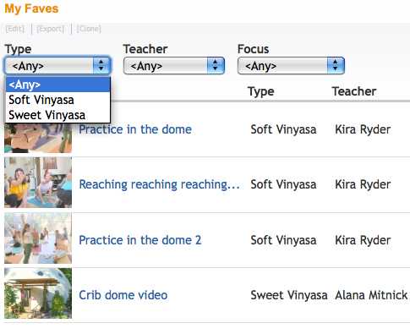Click the Focus filter label
Viewport: 410px width, 334px height.
click(x=253, y=49)
